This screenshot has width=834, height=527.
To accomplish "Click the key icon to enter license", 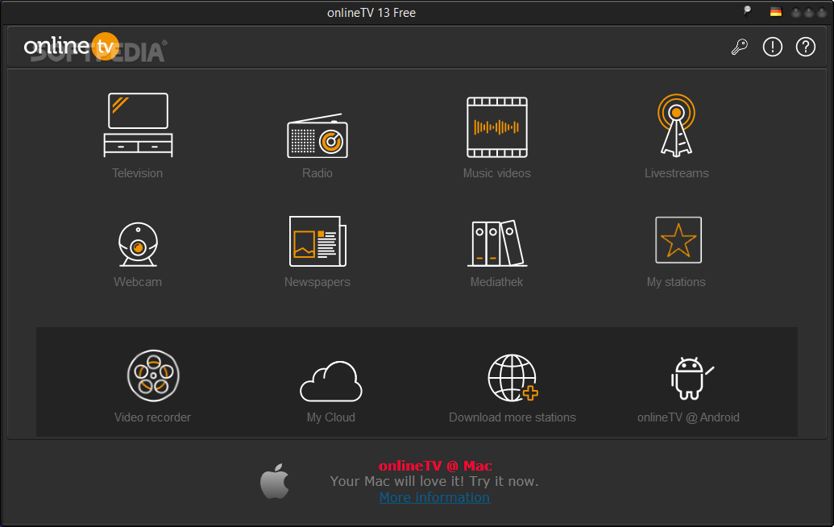I will click(740, 47).
